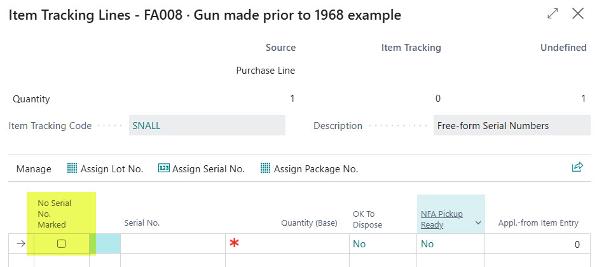Click the Assign Package No. grid icon

click(266, 168)
